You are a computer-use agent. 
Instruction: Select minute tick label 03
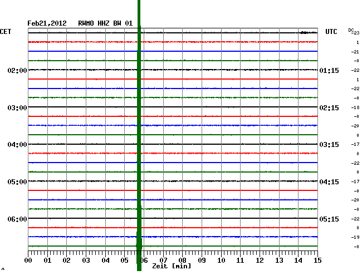coord(86,261)
